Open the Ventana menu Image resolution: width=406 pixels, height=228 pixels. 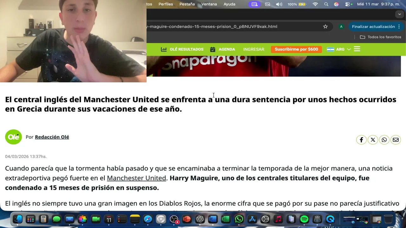click(209, 4)
